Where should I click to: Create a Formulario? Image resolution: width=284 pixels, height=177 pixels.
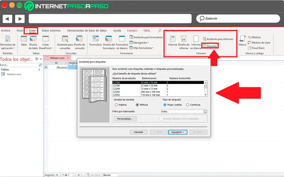pos(95,41)
